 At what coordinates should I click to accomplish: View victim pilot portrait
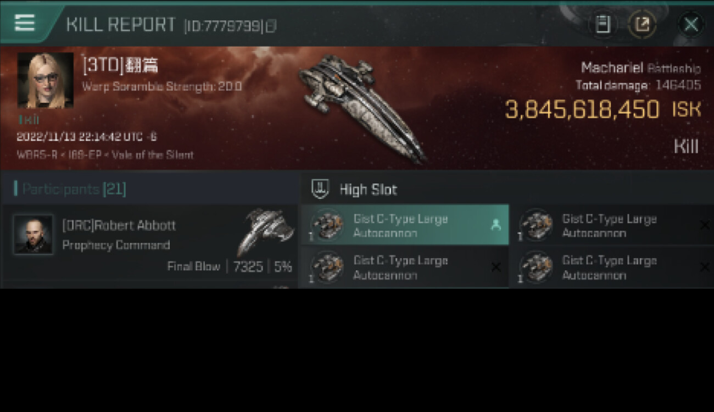46,80
